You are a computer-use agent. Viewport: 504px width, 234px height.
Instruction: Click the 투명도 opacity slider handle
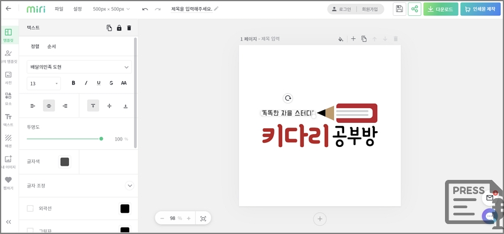[102, 139]
